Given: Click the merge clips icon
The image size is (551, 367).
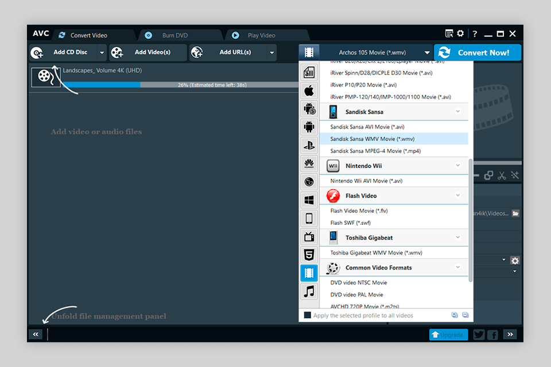Looking at the screenshot, I should coord(488,175).
